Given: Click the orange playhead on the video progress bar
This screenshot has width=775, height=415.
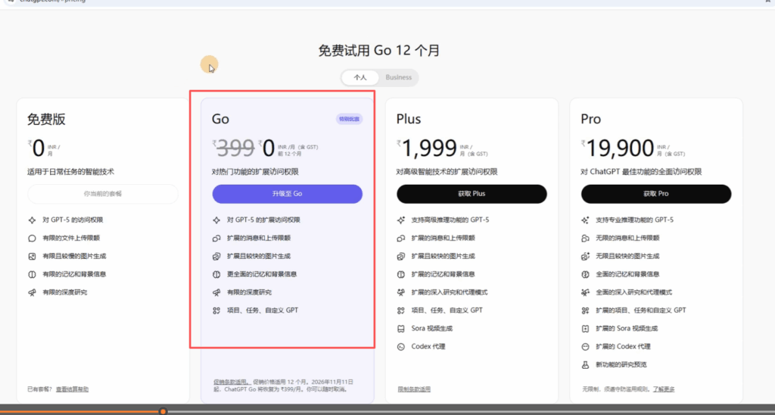Looking at the screenshot, I should pos(163,411).
